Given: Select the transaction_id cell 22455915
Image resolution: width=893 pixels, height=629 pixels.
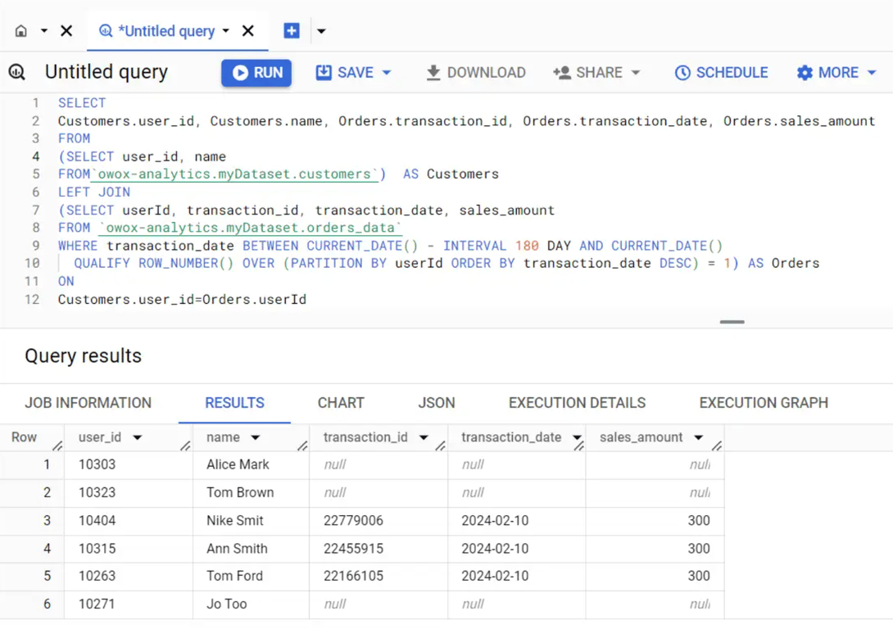Looking at the screenshot, I should click(x=379, y=549).
